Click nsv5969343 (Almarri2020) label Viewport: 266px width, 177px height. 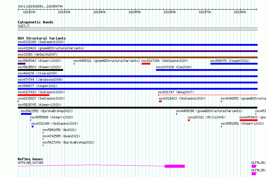39,61
